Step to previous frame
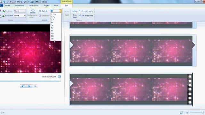 23,86
